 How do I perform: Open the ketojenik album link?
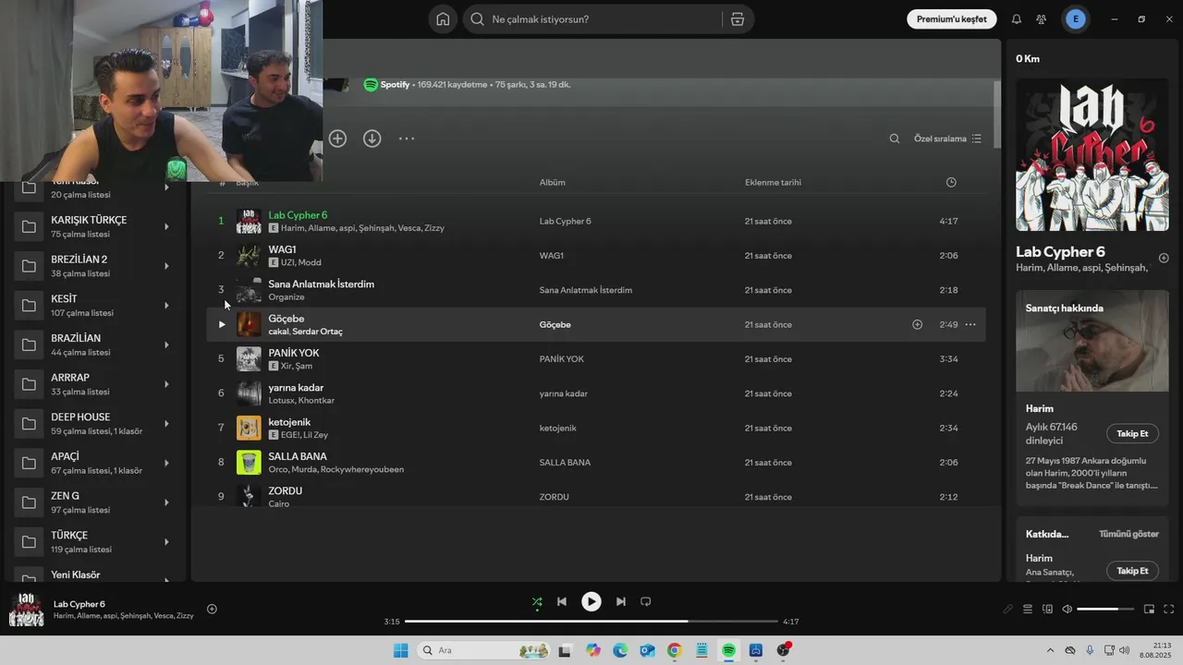[558, 429]
